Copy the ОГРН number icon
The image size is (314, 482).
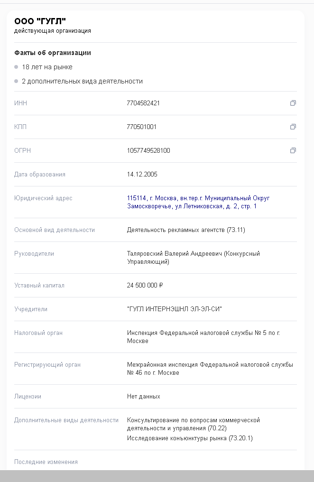[x=293, y=150]
